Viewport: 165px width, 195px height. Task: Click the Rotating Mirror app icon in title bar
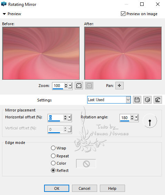[x=4, y=4]
